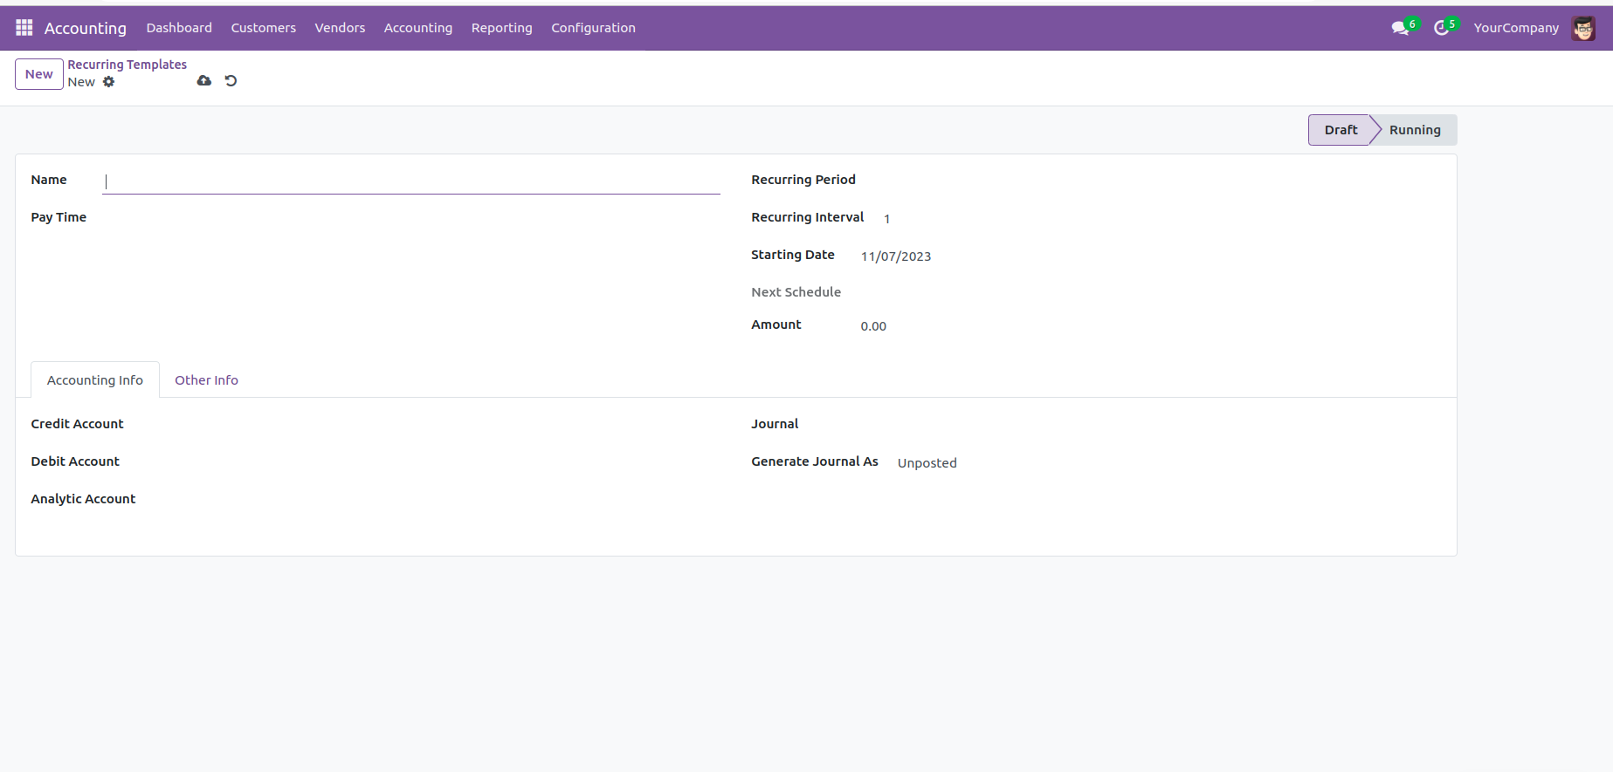
Task: Open the activities clock icon
Action: pos(1441,28)
